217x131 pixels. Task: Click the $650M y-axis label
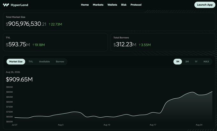9,117
